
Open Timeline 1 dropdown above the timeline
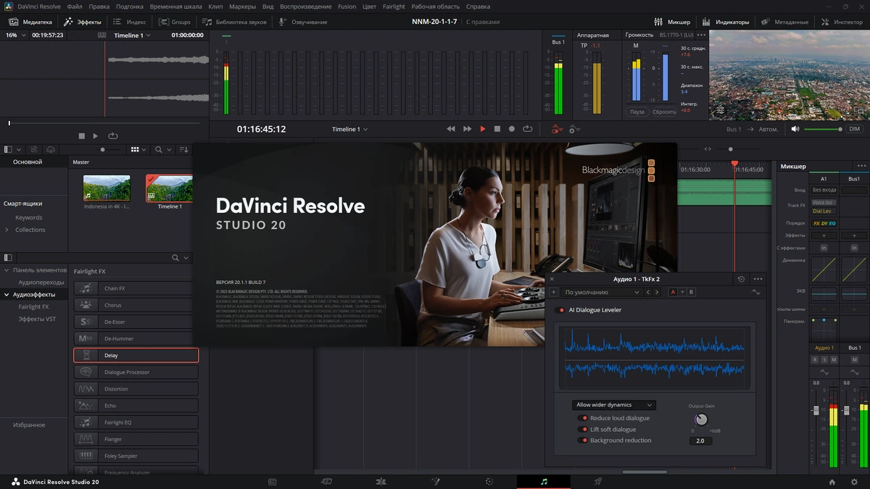tap(349, 129)
